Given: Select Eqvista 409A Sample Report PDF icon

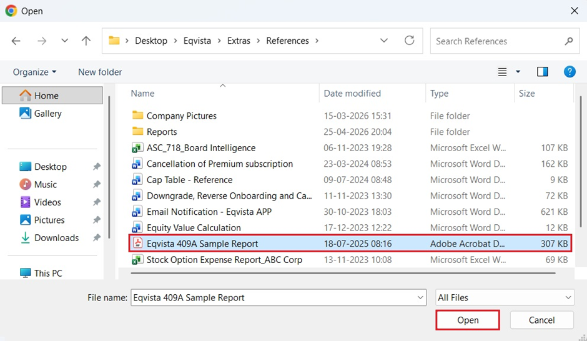Looking at the screenshot, I should 138,244.
